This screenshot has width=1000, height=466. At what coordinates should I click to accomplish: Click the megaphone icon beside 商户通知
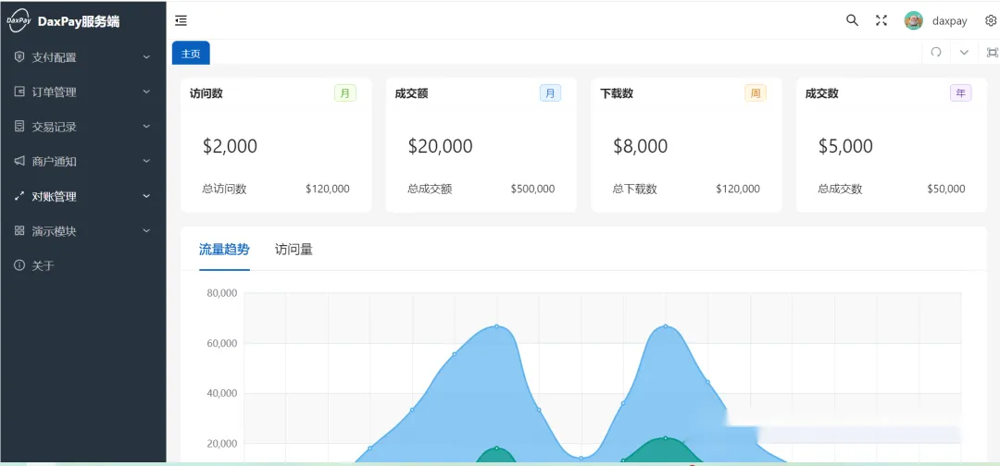[x=19, y=161]
